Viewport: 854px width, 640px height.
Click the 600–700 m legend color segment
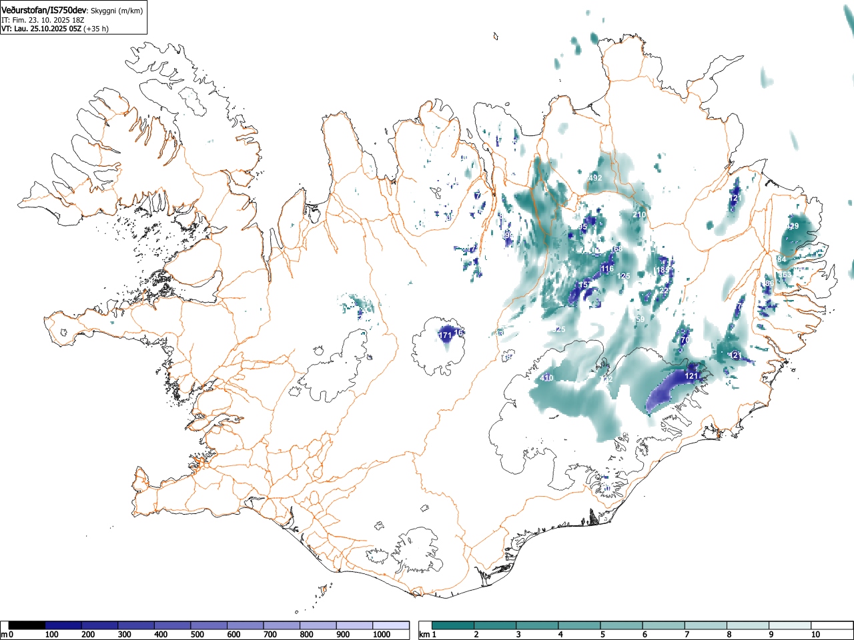(x=246, y=625)
